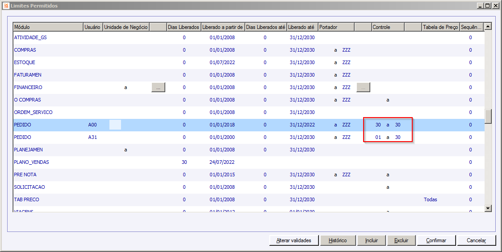
Task: Select the O COMPRAS module row
Action: (248, 100)
